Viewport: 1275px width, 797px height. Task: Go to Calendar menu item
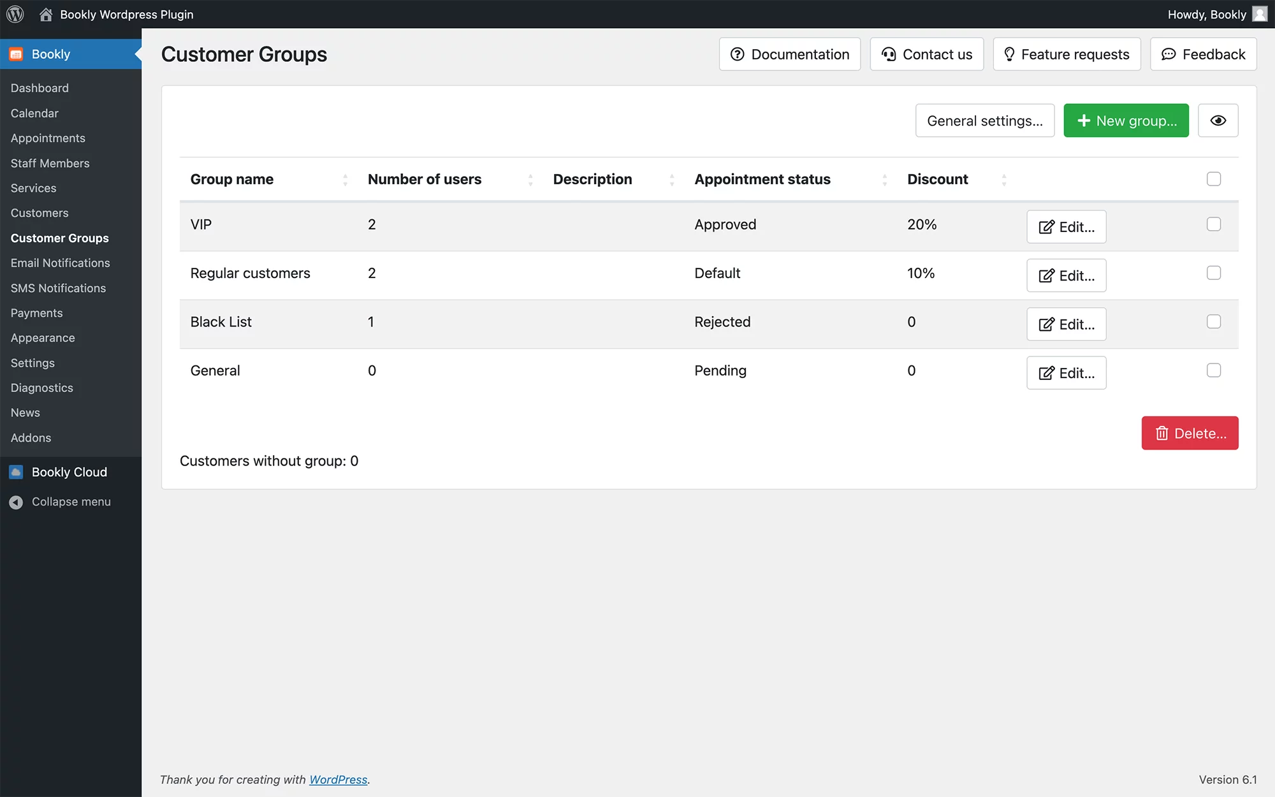(34, 113)
